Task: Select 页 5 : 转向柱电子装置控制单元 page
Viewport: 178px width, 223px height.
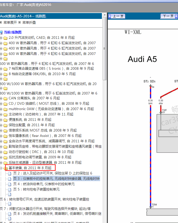Action: (x=37, y=189)
